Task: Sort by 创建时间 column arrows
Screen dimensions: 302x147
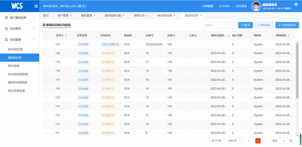Action: (x=289, y=36)
